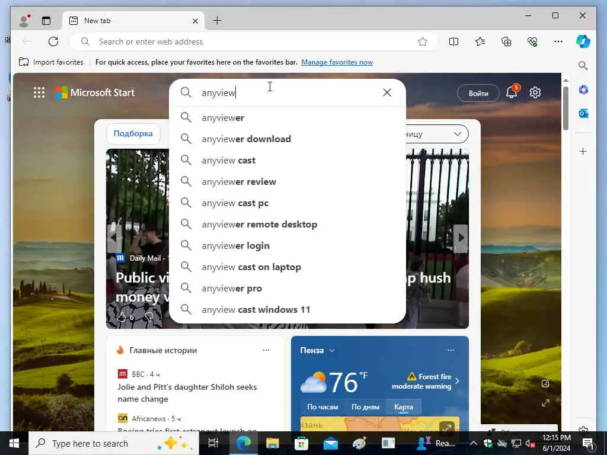Open Task View on the taskbar
Screen dimensions: 607x455
tap(213, 443)
